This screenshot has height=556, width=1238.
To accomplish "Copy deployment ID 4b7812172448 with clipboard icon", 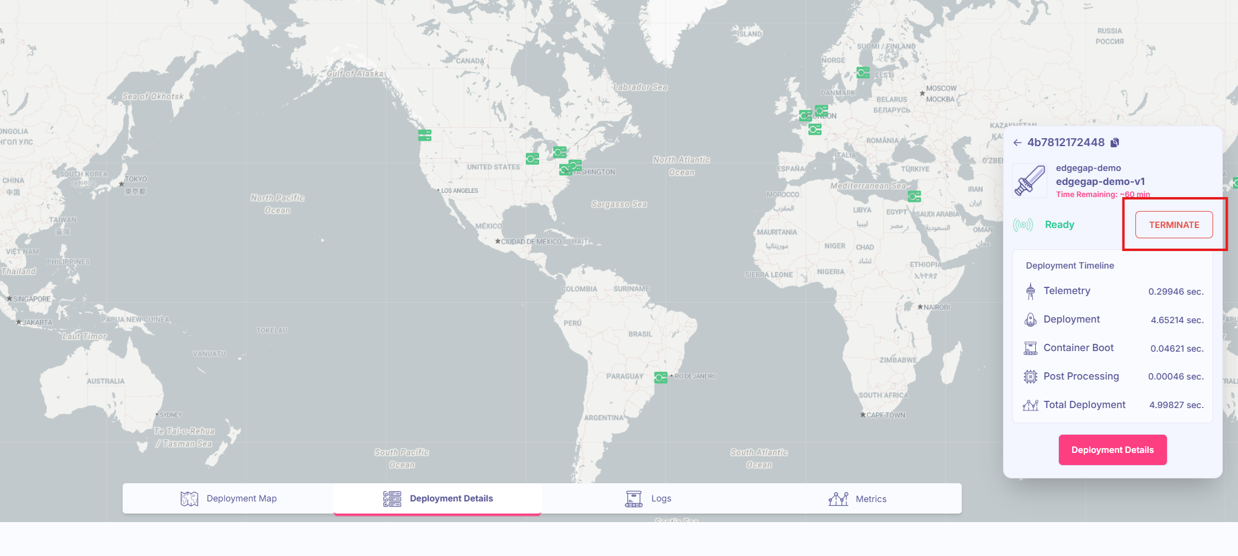I will 1115,143.
